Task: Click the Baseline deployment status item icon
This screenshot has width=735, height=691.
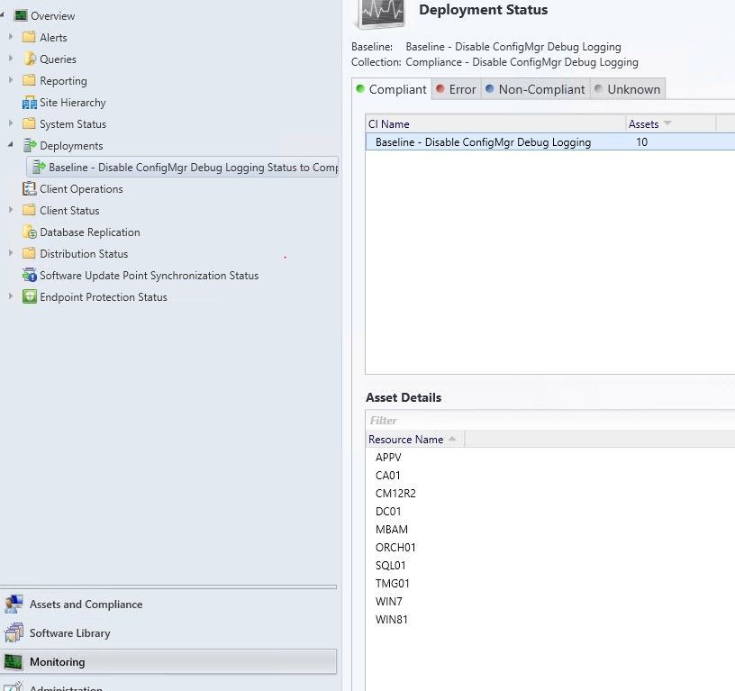Action: coord(39,167)
